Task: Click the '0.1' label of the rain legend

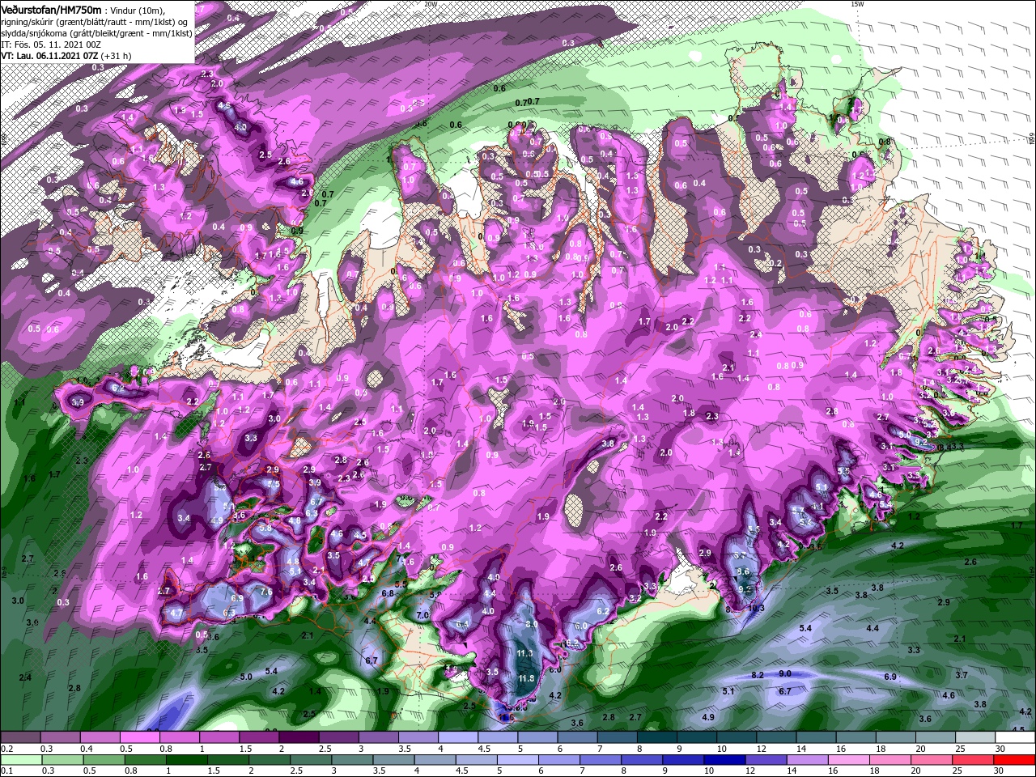Action: [6, 771]
